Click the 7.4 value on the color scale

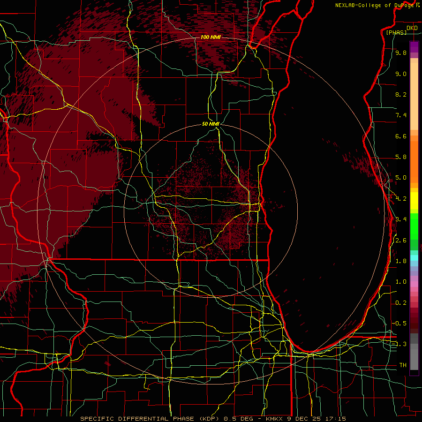tap(401, 115)
